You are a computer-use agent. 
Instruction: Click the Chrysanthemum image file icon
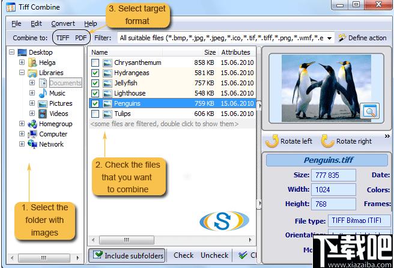pos(108,62)
